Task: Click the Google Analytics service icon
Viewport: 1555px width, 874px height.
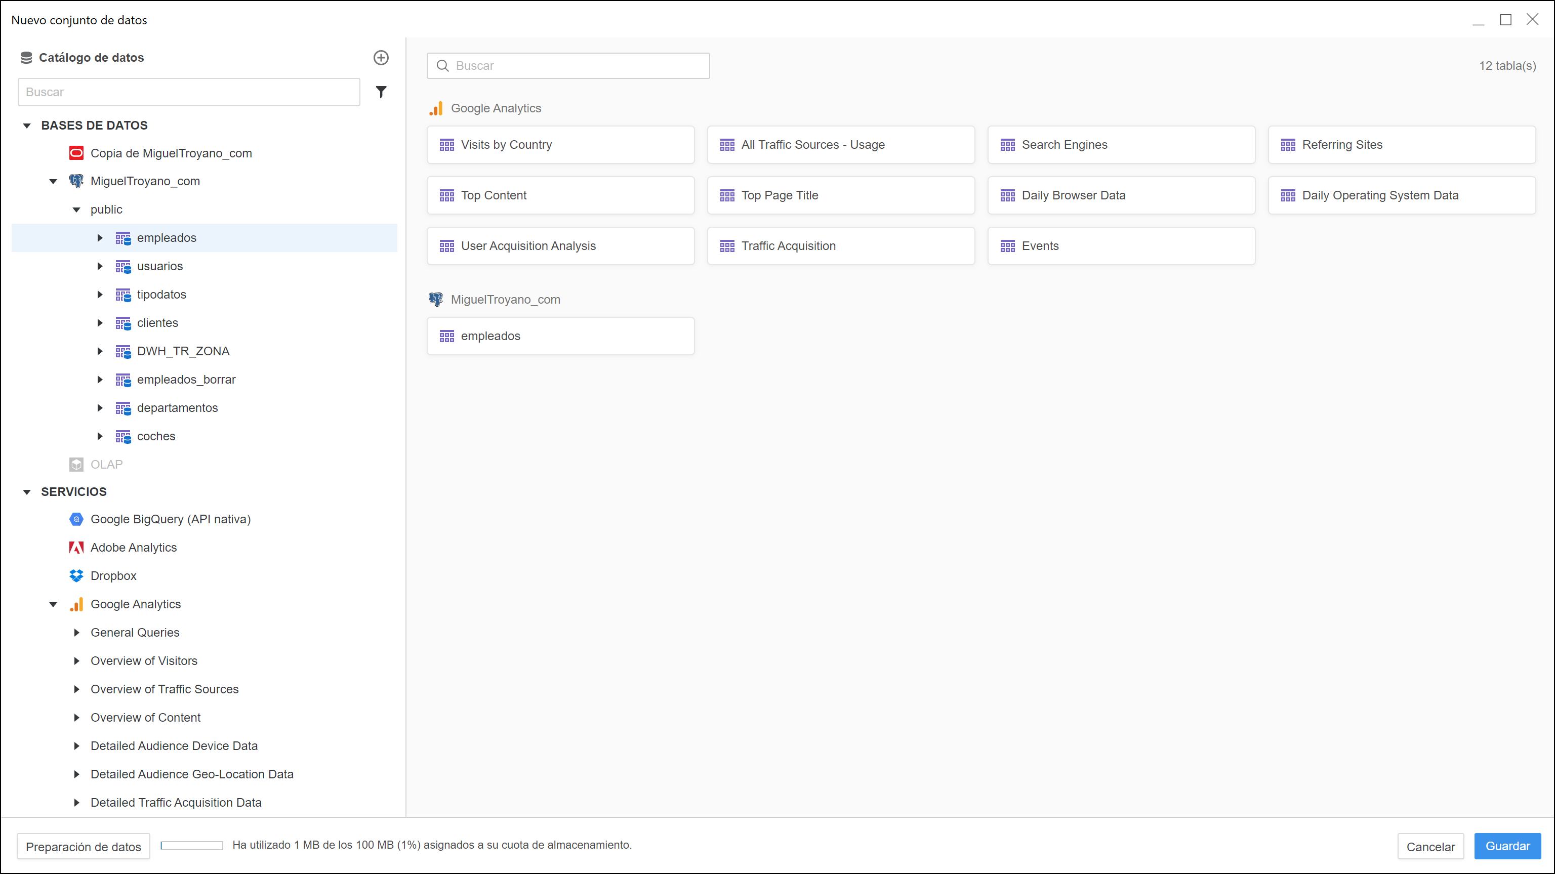Action: click(x=76, y=604)
